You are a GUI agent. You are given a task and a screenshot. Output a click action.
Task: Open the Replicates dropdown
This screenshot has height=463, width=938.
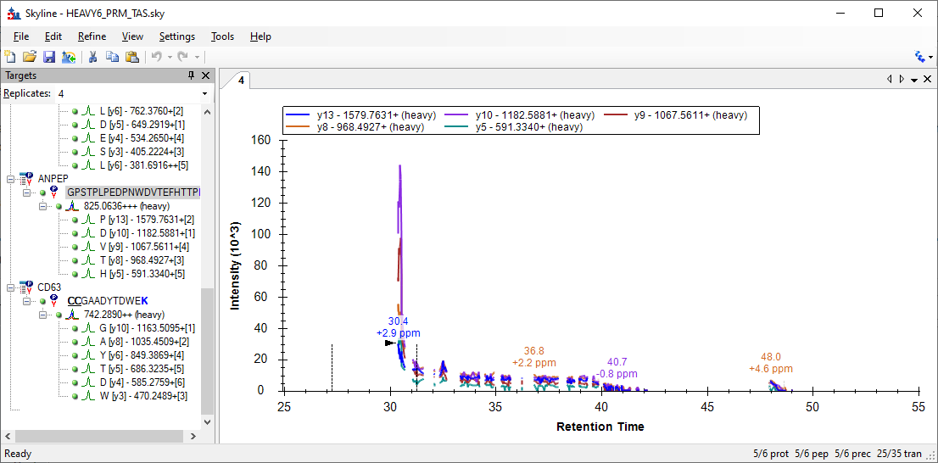coord(204,93)
